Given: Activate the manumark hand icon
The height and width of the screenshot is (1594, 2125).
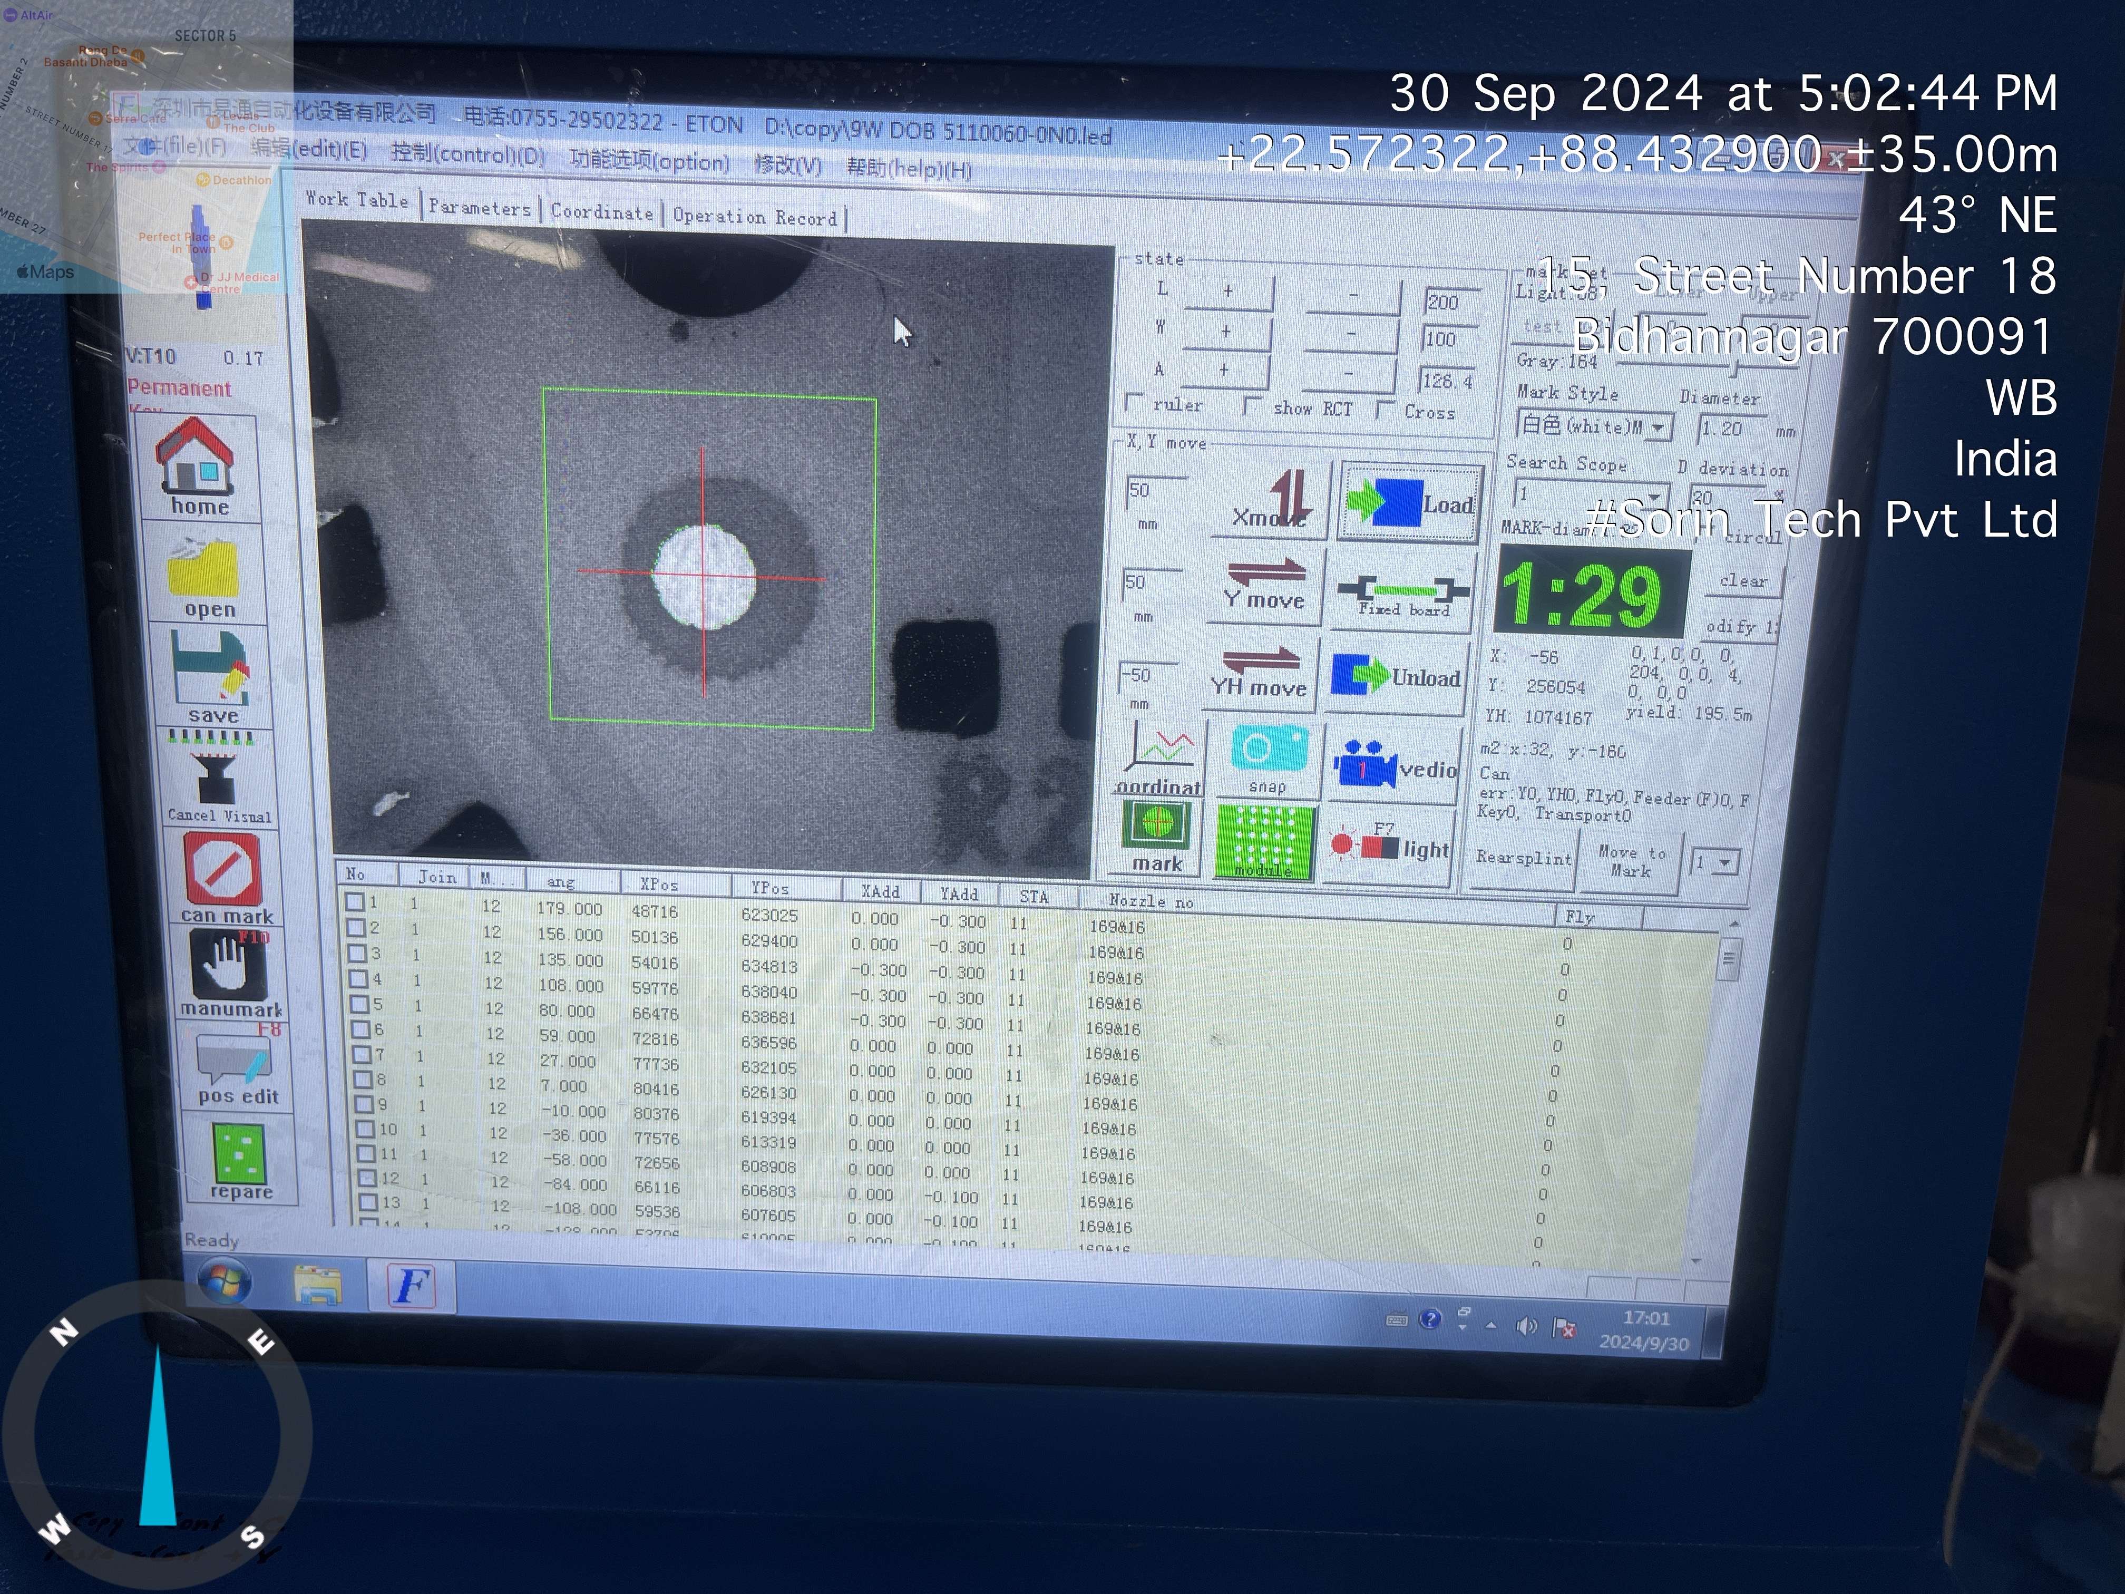Looking at the screenshot, I should pos(230,974).
